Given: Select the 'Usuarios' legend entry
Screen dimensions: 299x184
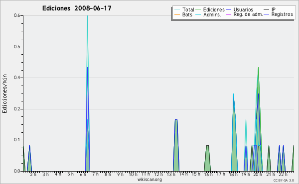Looking at the screenshot, I should tap(239, 9).
